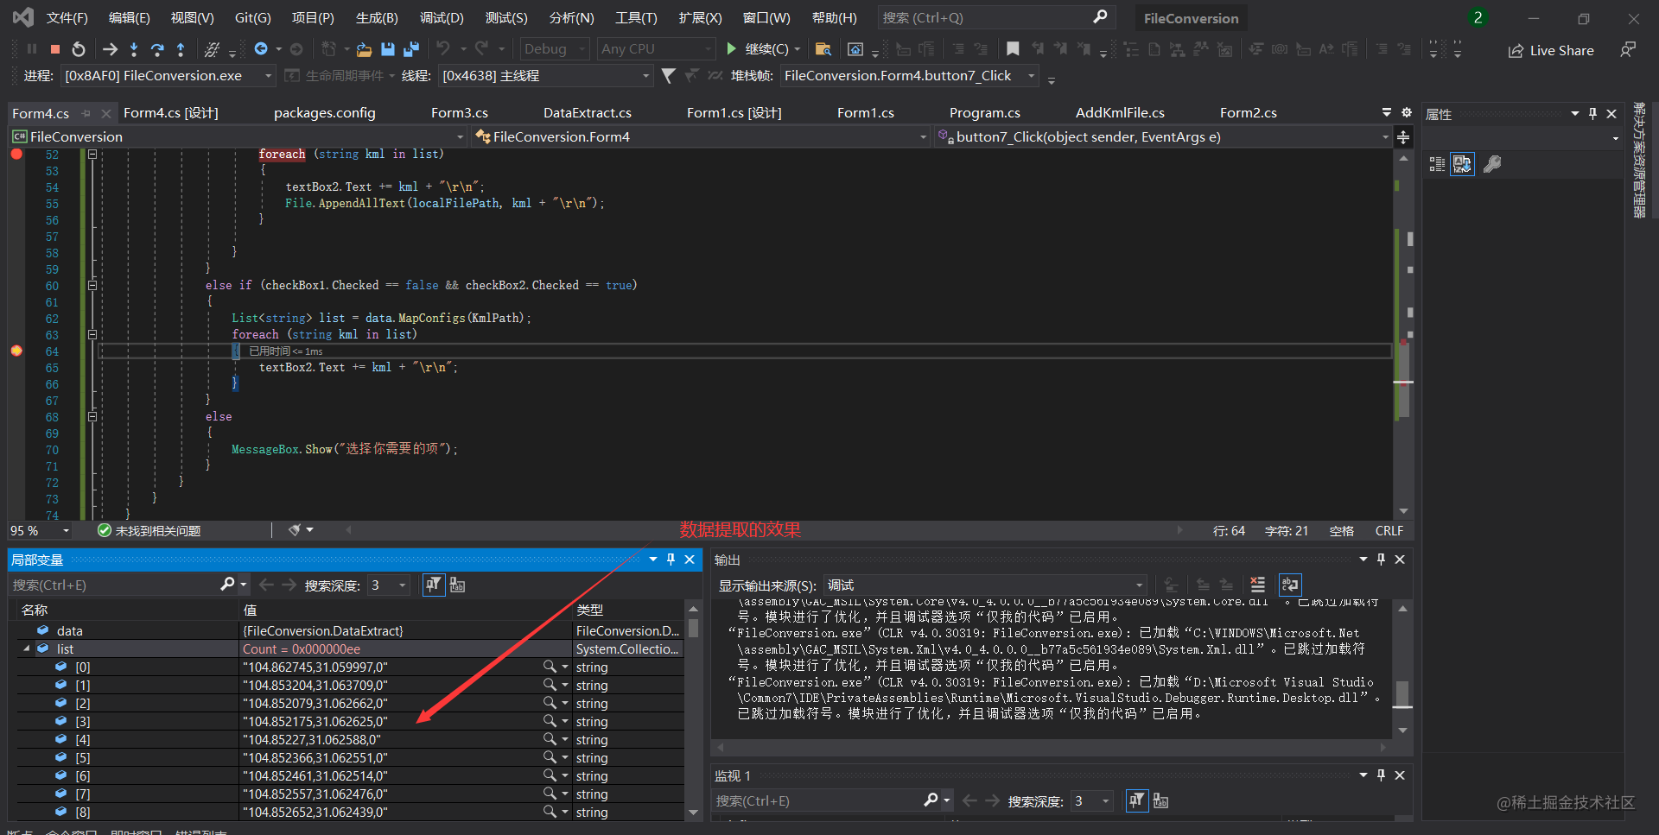Toggle breakpoint on line 52
This screenshot has width=1659, height=835.
16,154
